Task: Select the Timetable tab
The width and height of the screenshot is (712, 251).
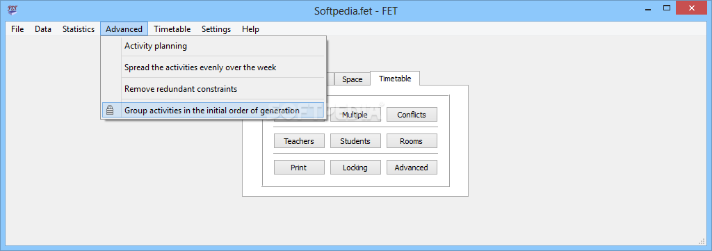Action: coord(395,79)
